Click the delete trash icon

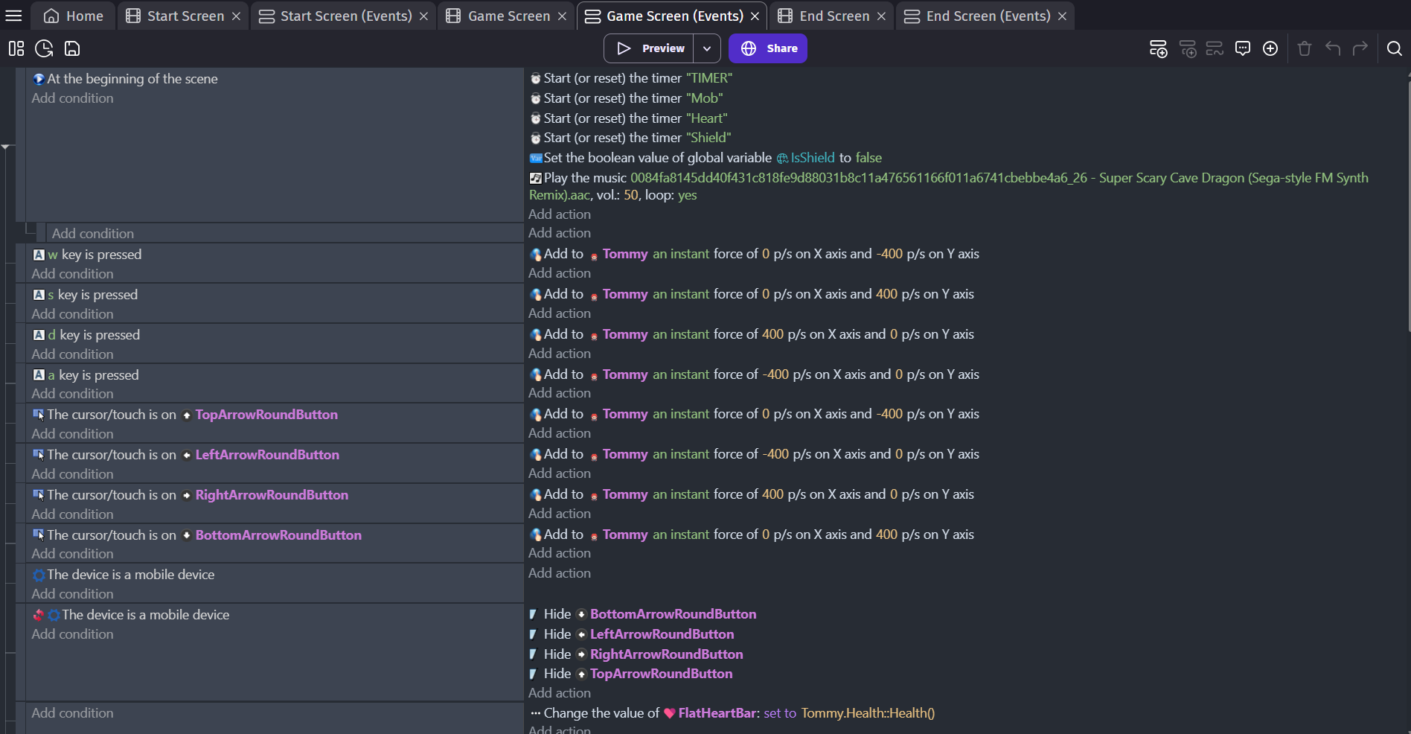[x=1304, y=48]
